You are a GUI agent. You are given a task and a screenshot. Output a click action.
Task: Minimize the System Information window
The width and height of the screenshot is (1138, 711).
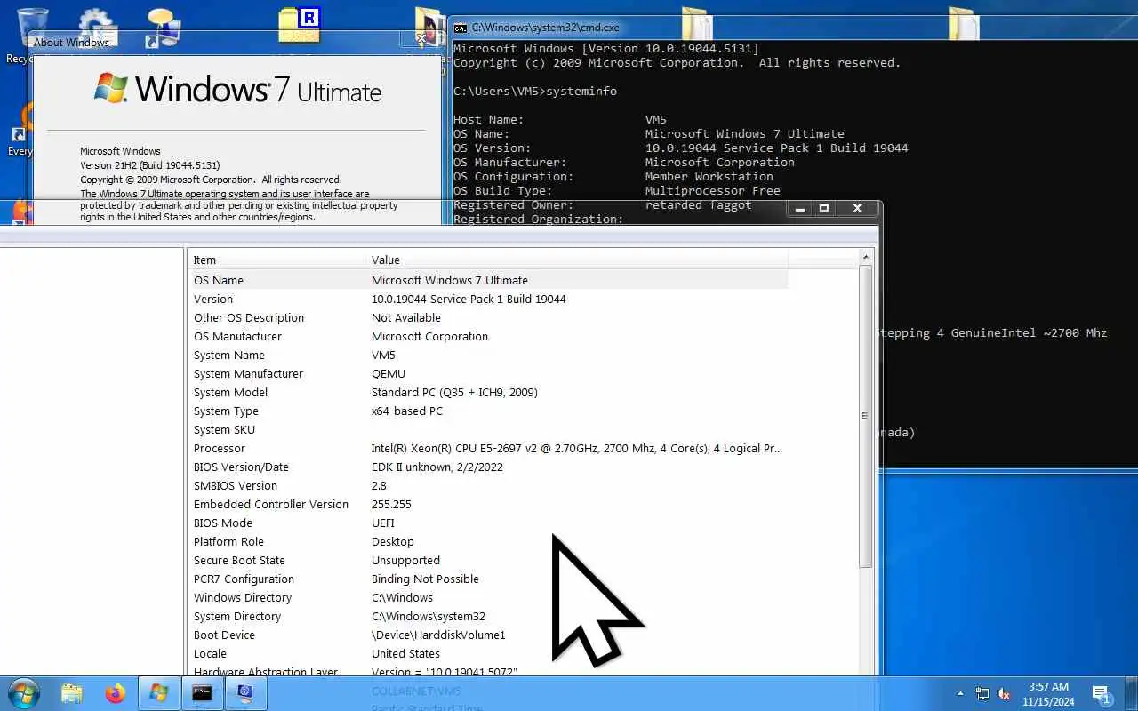click(x=799, y=208)
